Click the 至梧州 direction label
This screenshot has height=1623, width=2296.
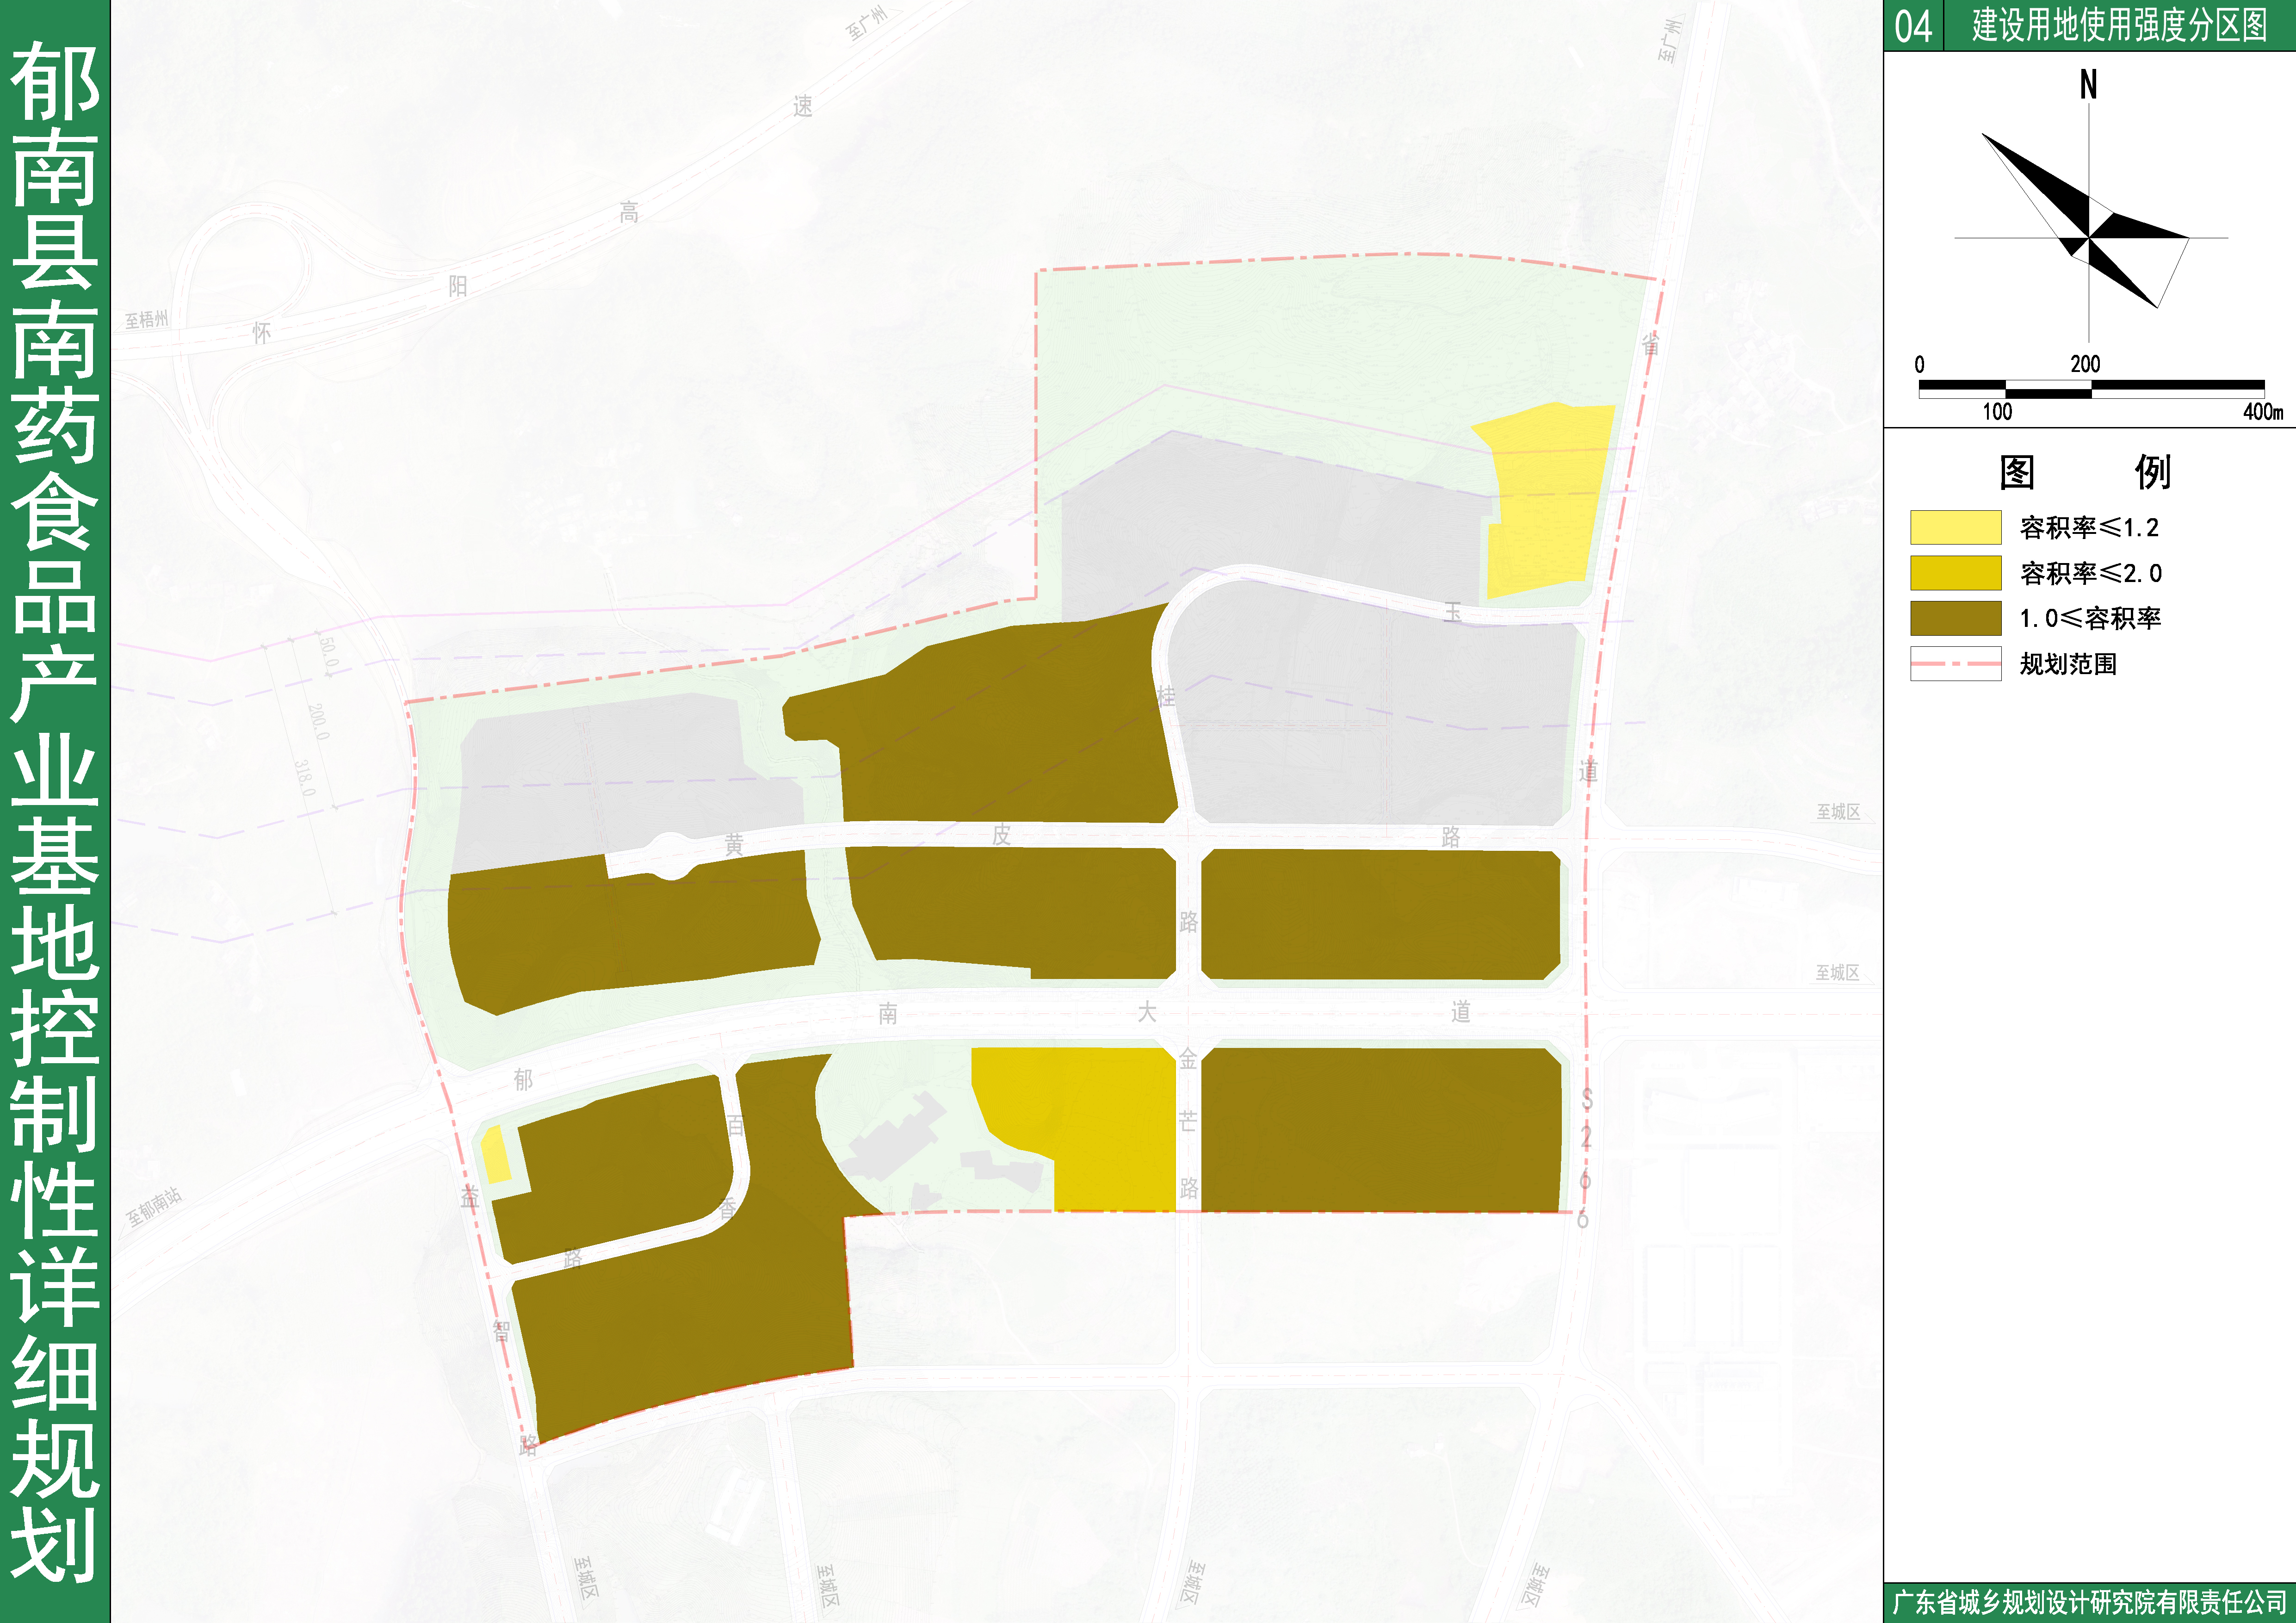(x=146, y=320)
